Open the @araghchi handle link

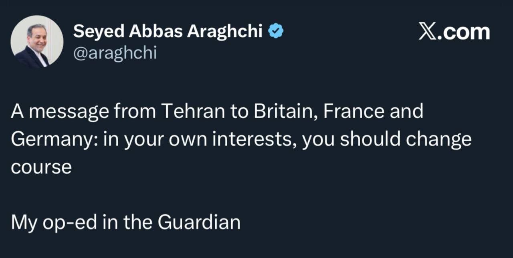pos(115,52)
